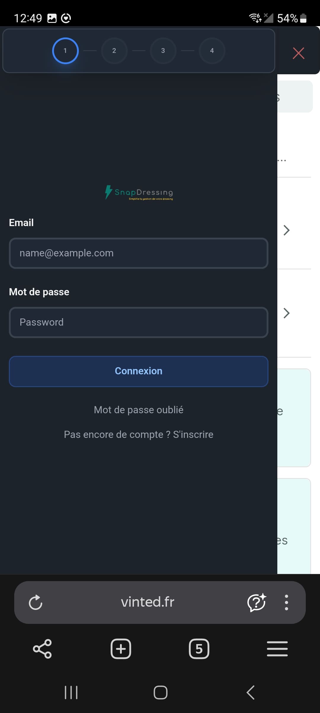
Task: Open the browser overflow three-dot menu
Action: pos(286,602)
